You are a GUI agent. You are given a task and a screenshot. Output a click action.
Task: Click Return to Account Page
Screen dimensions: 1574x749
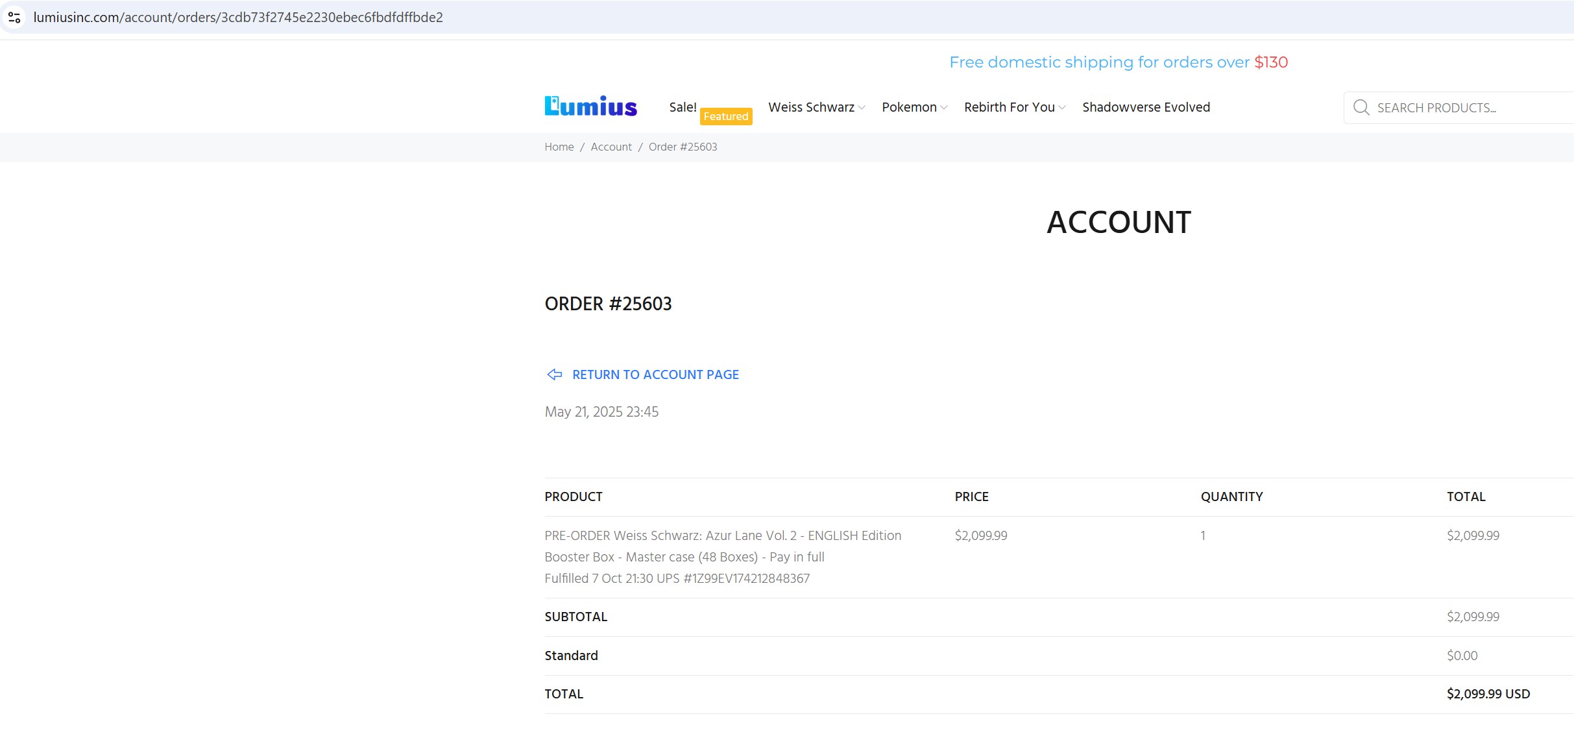(x=655, y=374)
